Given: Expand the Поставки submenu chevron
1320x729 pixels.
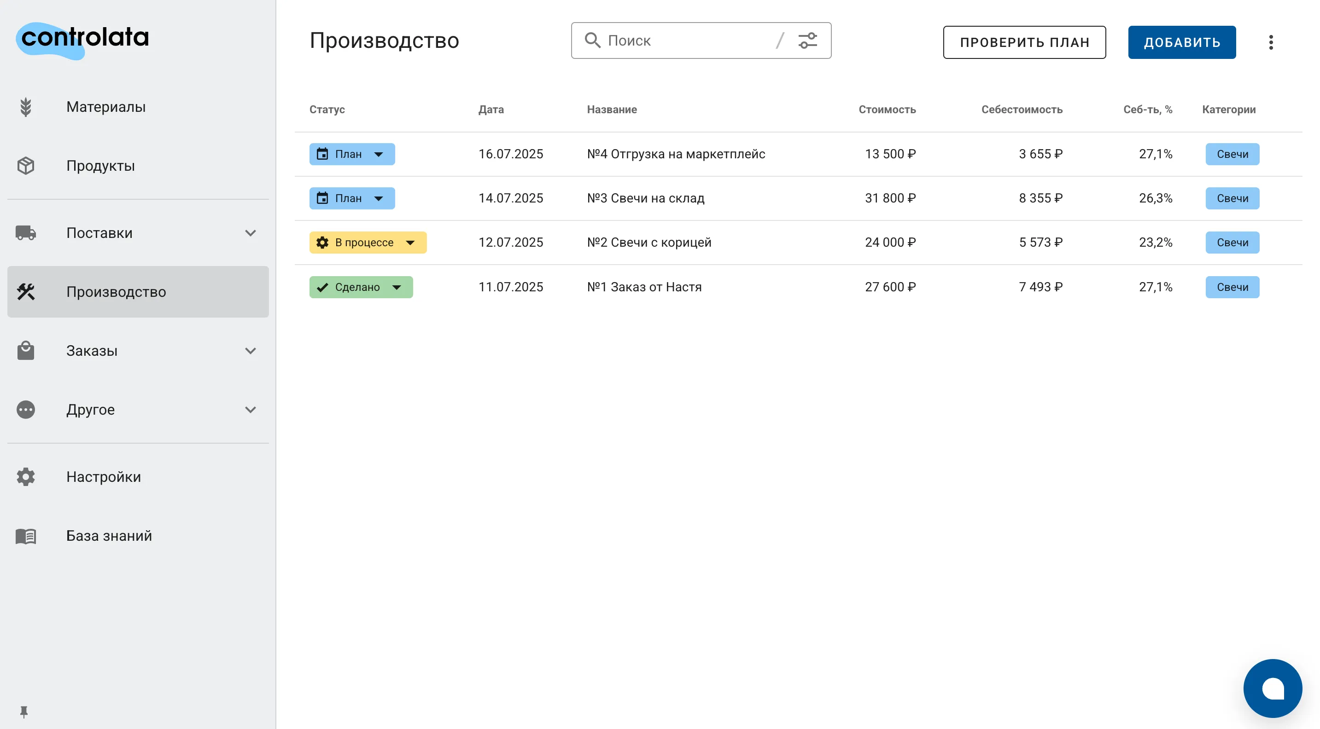Looking at the screenshot, I should pyautogui.click(x=250, y=233).
